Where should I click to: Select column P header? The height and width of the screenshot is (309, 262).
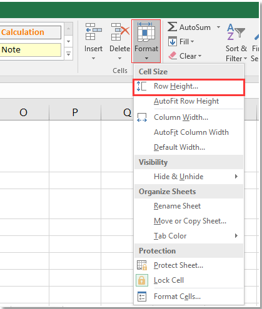click(75, 112)
